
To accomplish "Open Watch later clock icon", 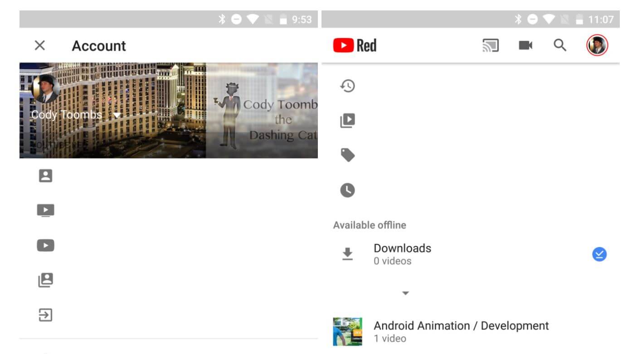I will (348, 190).
